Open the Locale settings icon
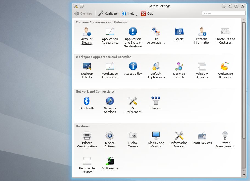250x181 pixels. click(179, 32)
